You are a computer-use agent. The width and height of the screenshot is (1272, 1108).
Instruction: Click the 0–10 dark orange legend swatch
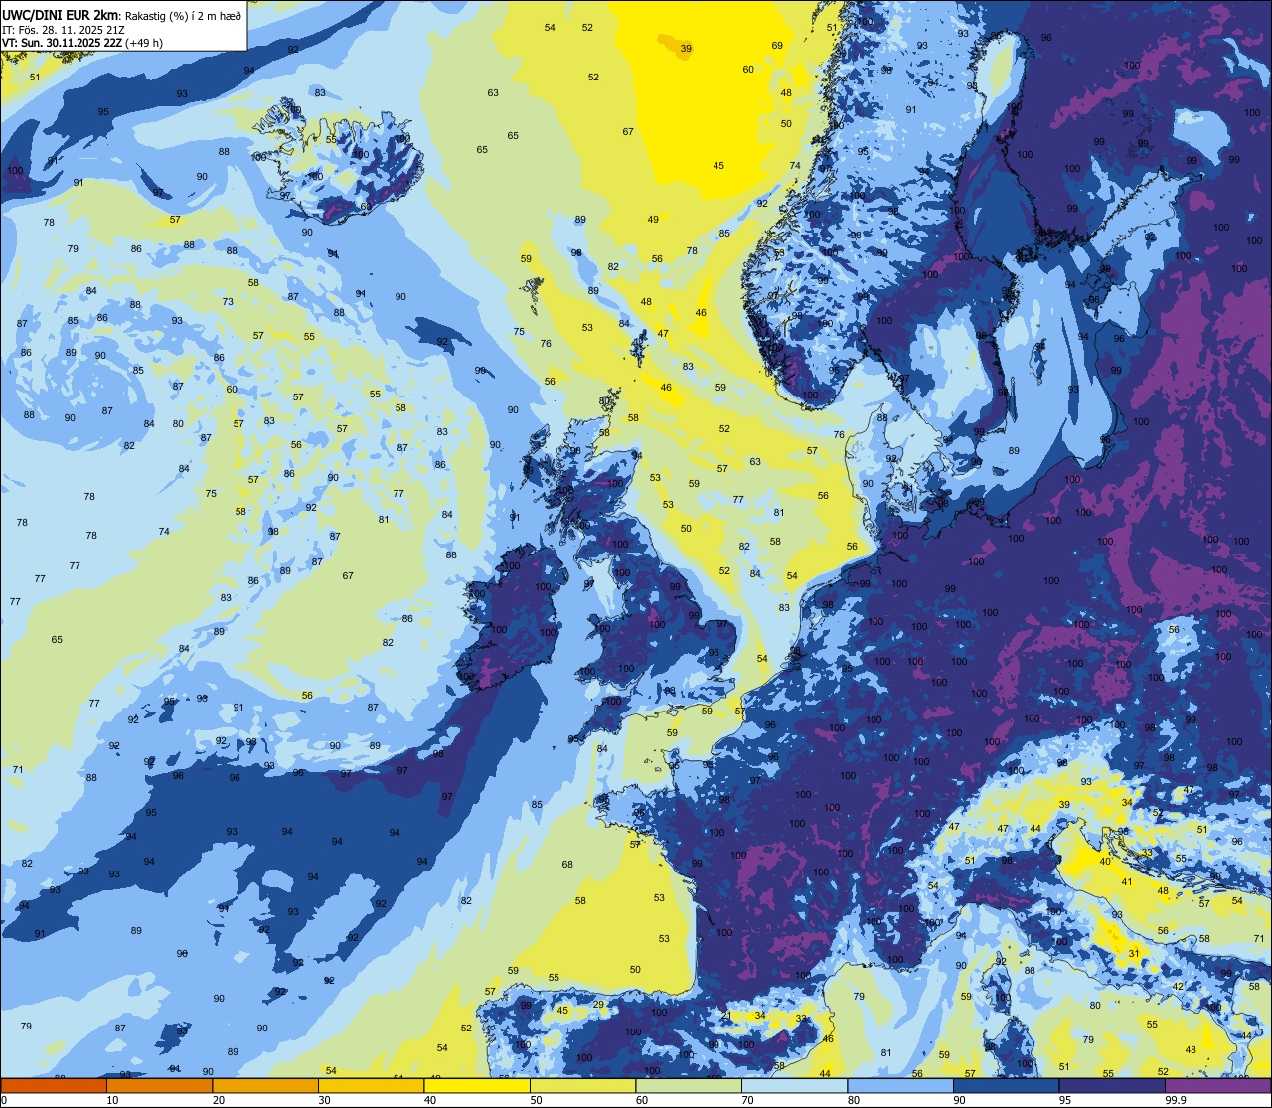click(x=54, y=1086)
